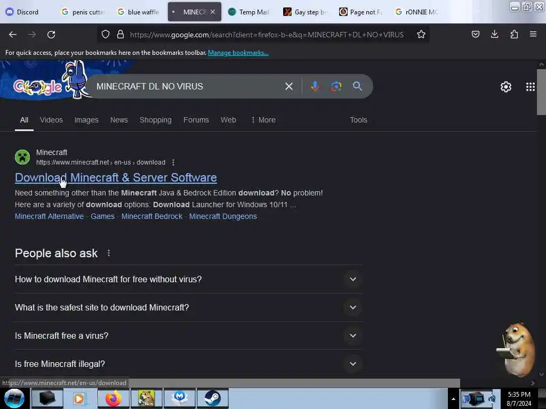Click the hamster desktop buddy character
Image resolution: width=546 pixels, height=409 pixels.
[517, 349]
